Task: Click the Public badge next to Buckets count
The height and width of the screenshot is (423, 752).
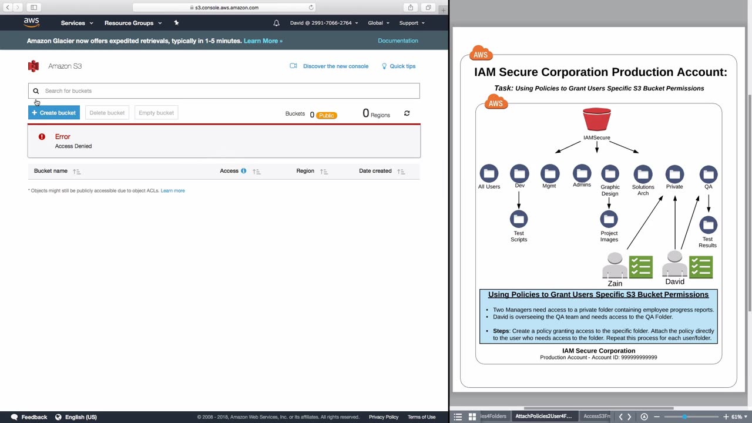Action: (326, 115)
